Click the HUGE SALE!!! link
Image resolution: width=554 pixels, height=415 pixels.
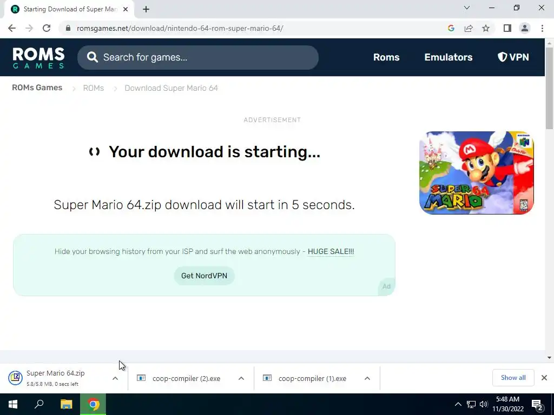click(331, 252)
